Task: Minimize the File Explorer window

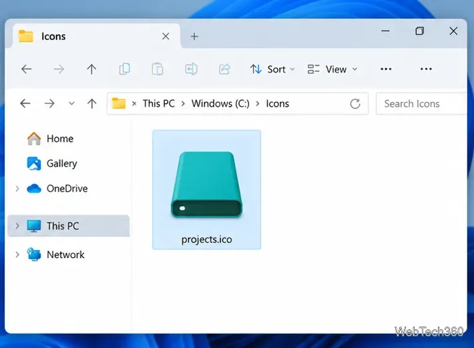Action: 385,31
